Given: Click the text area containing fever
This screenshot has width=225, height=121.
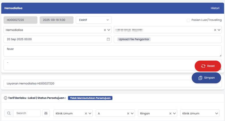Looking at the screenshot, I should click(112, 51).
